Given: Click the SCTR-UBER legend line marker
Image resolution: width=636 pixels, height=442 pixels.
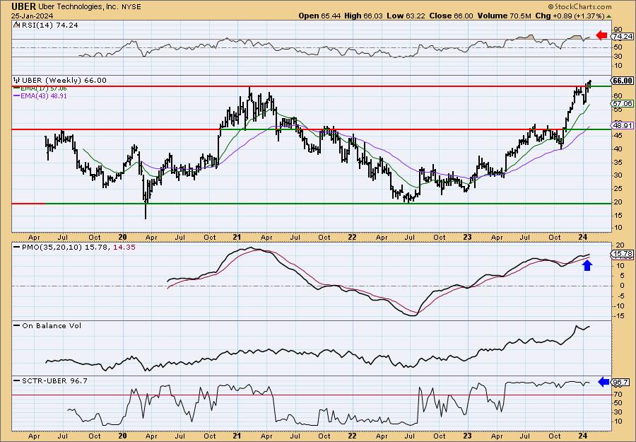Looking at the screenshot, I should (x=17, y=380).
